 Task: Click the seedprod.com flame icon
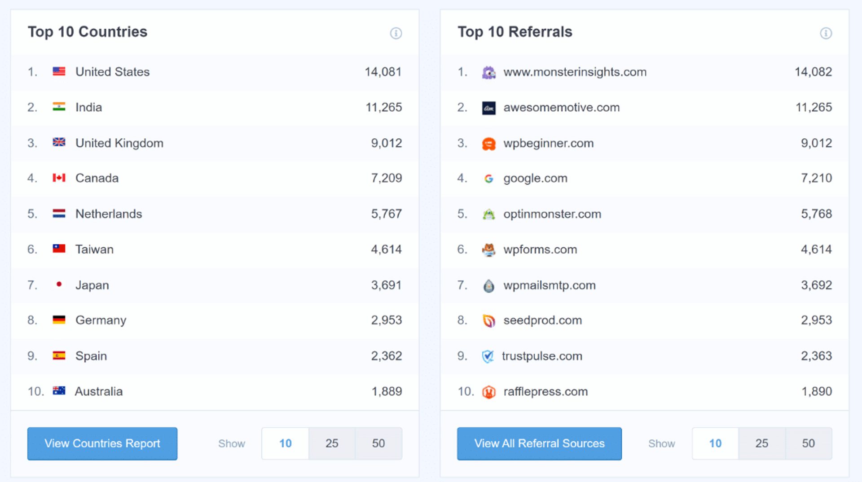tap(489, 320)
